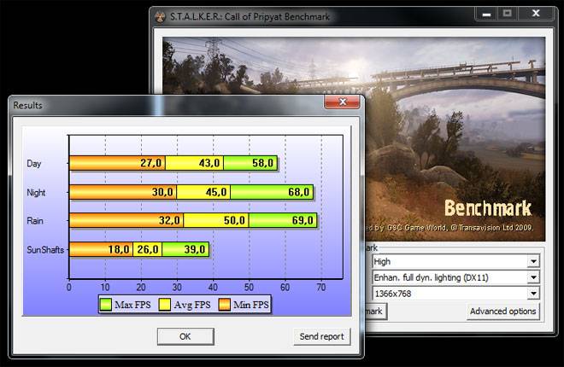564x367 pixels.
Task: Click the Night average value 45,0
Action: [x=216, y=192]
